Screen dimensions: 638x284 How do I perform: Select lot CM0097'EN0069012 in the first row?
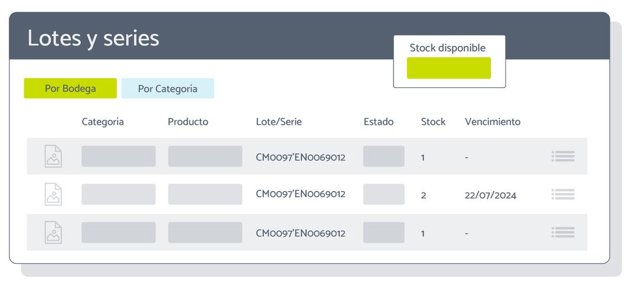(x=301, y=157)
